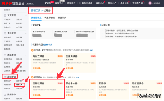Open 站内信 in the top navigation
Viewport: 164px width, 101px height.
[x=48, y=3]
